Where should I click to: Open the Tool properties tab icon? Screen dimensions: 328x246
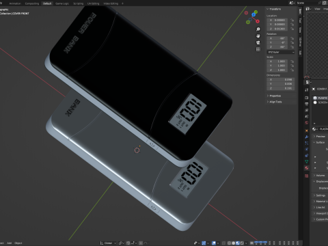click(307, 90)
